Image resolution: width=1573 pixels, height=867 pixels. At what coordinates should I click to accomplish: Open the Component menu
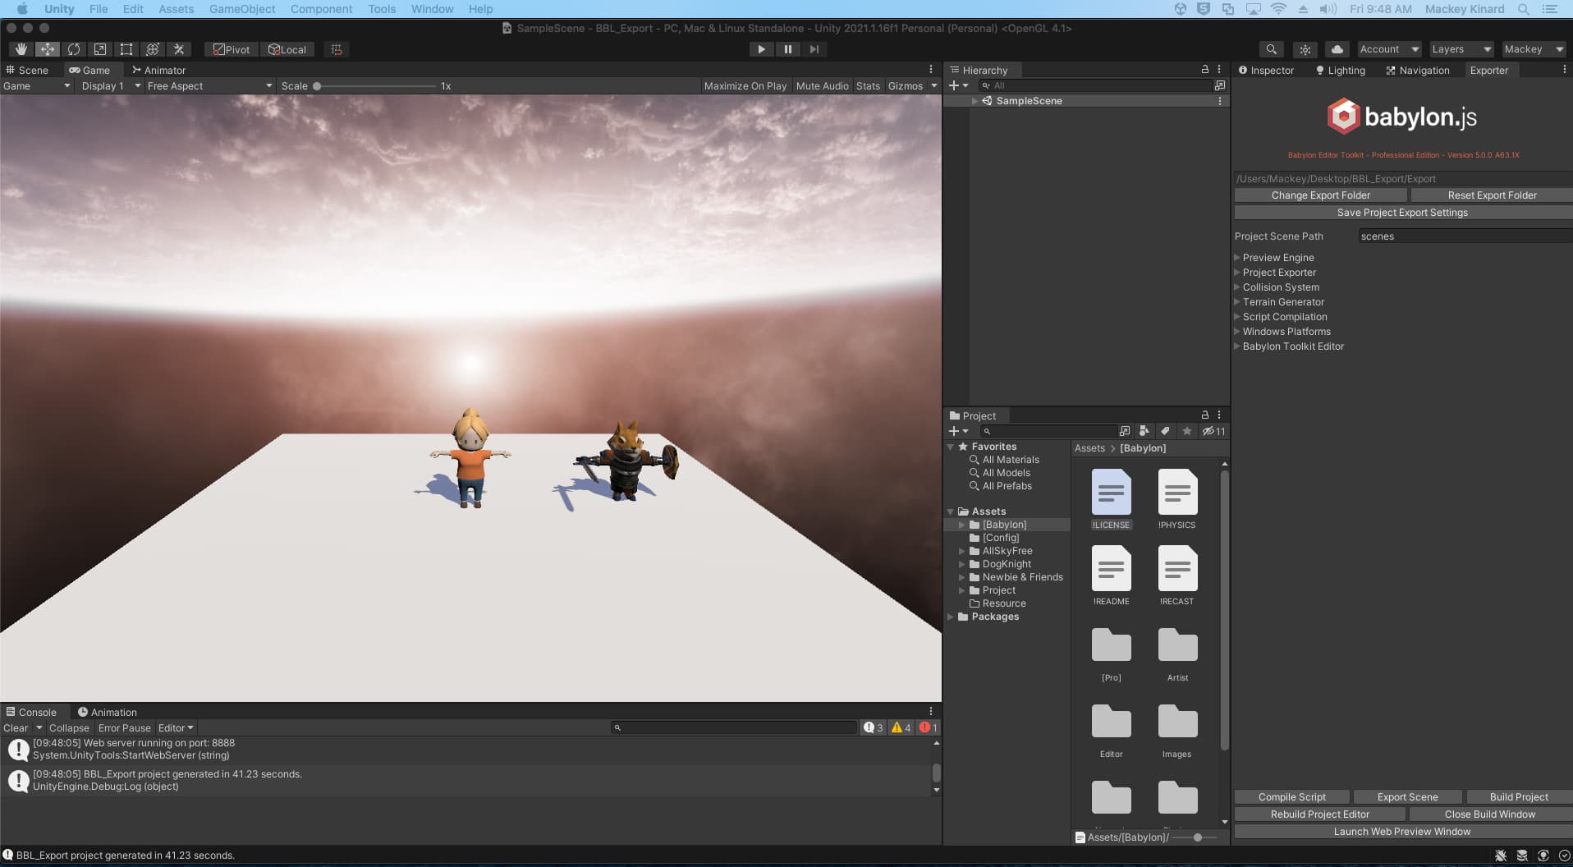coord(321,9)
